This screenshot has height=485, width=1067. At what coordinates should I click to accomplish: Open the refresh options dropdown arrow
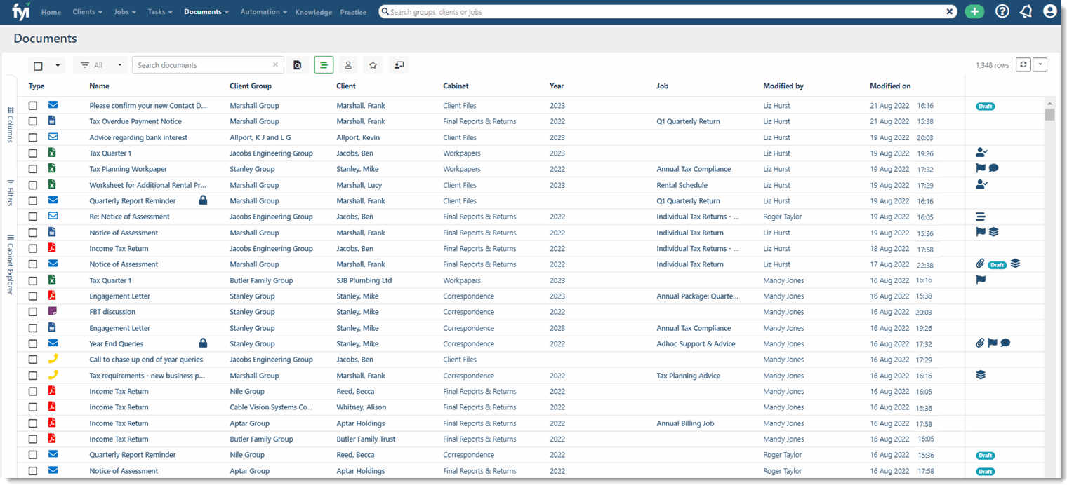1040,64
